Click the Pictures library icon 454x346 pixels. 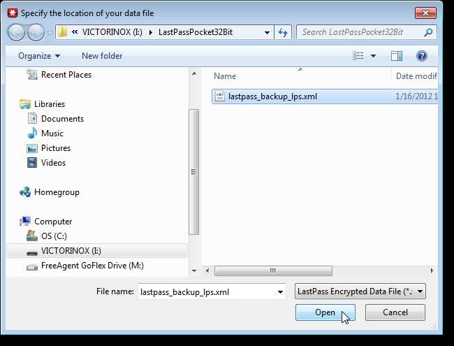click(x=32, y=148)
